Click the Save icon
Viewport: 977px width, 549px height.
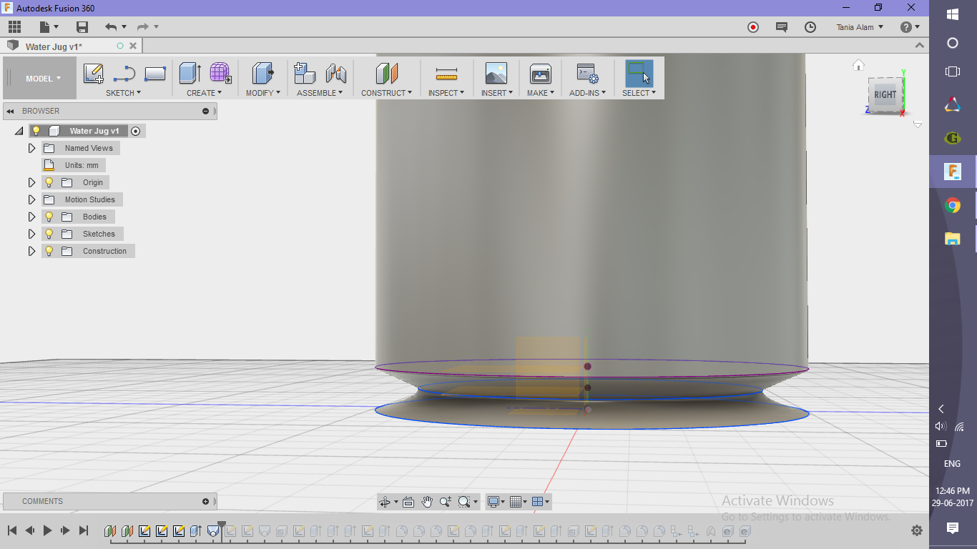click(x=82, y=27)
